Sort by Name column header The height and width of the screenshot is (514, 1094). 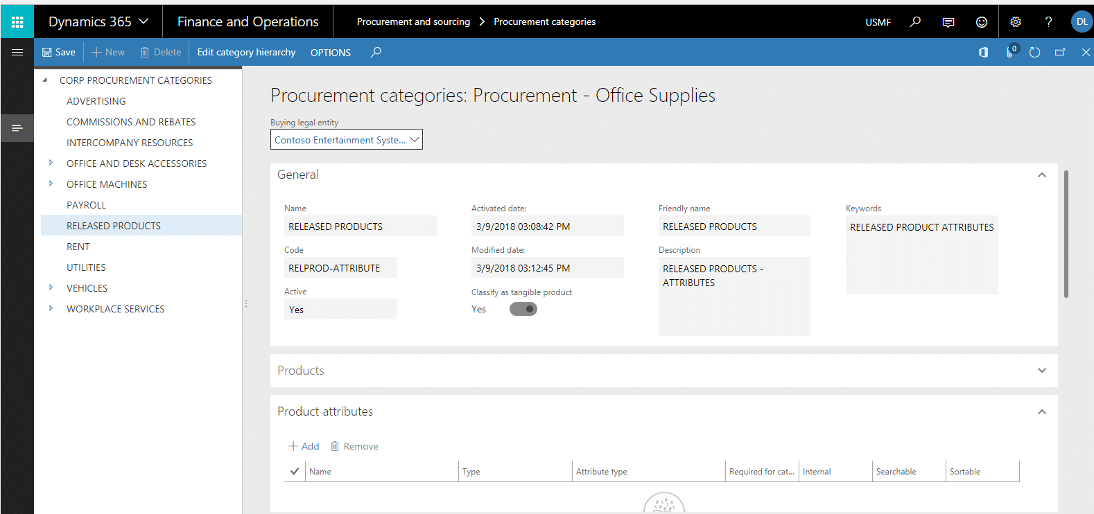point(382,471)
